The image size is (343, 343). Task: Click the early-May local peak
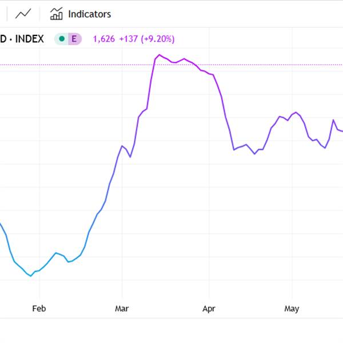296,113
